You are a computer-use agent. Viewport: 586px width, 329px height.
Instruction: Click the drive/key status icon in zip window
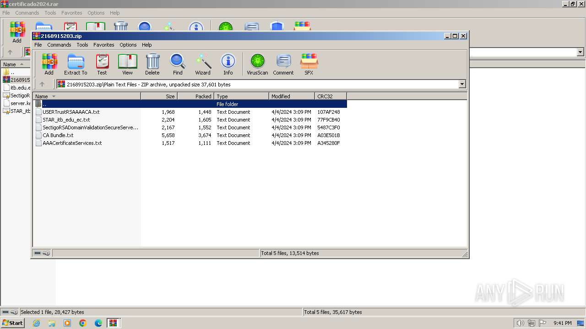pos(42,253)
